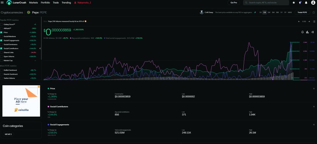The image size is (317, 144).
Task: Select the 2Y timeframe
Action: [x=285, y=12]
